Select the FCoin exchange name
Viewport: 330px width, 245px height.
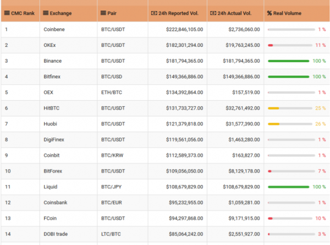pos(50,218)
